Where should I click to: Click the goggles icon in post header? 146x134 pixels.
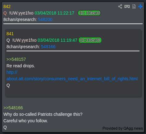coord(127,6)
